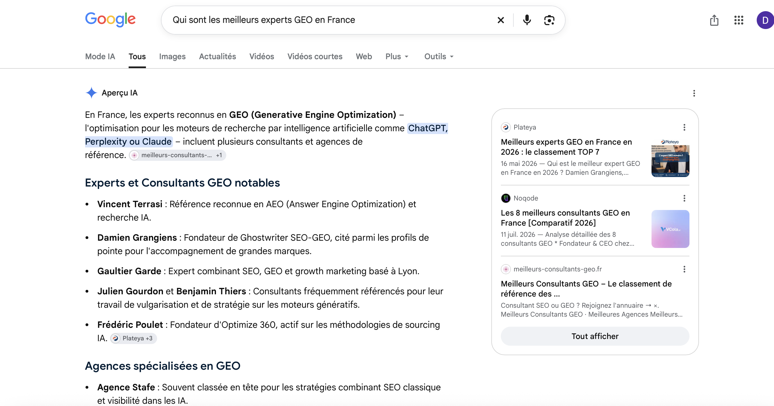This screenshot has width=774, height=406.
Task: Click heading 'Experts et Consultants GEO notables'
Action: coord(182,183)
